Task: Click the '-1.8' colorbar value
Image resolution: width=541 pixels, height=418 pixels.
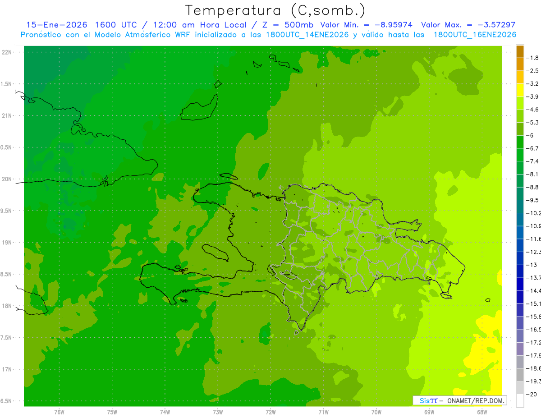Action: (532, 58)
